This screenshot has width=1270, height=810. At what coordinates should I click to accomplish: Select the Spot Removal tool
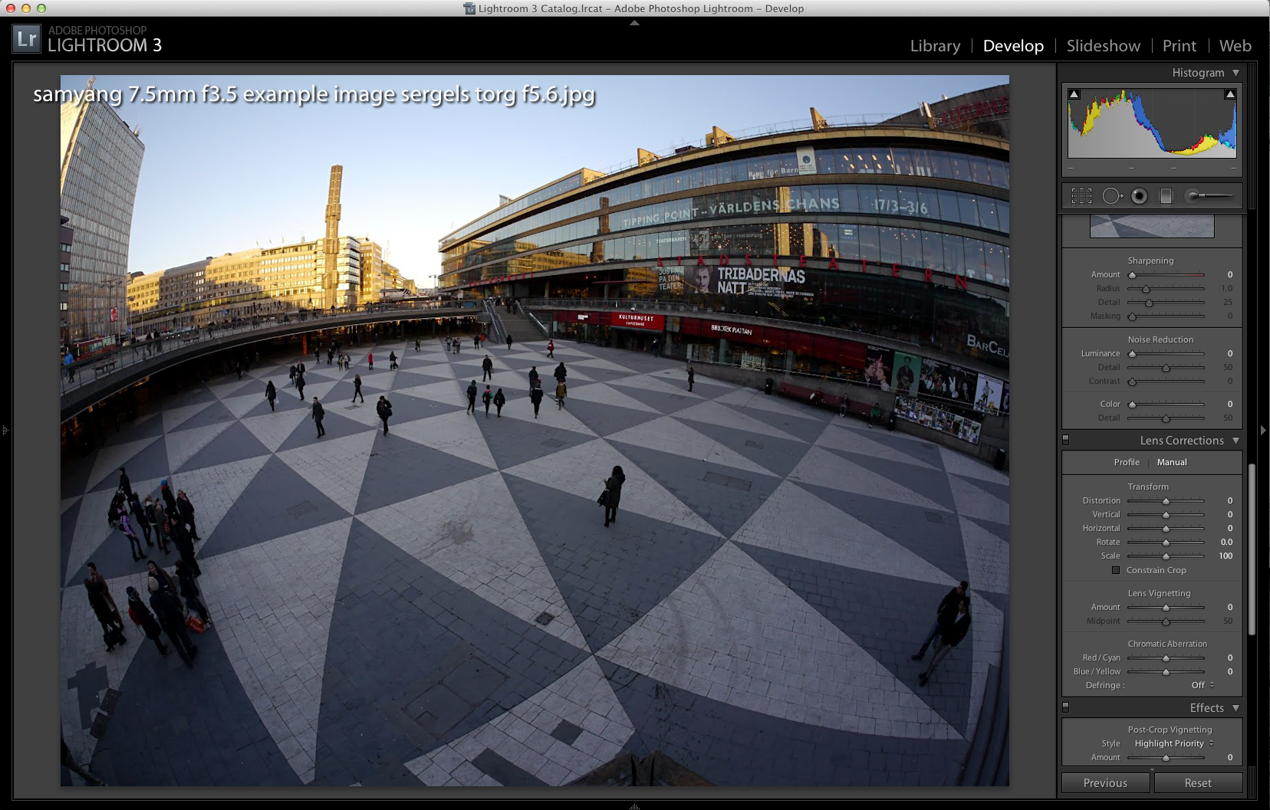pyautogui.click(x=1112, y=196)
